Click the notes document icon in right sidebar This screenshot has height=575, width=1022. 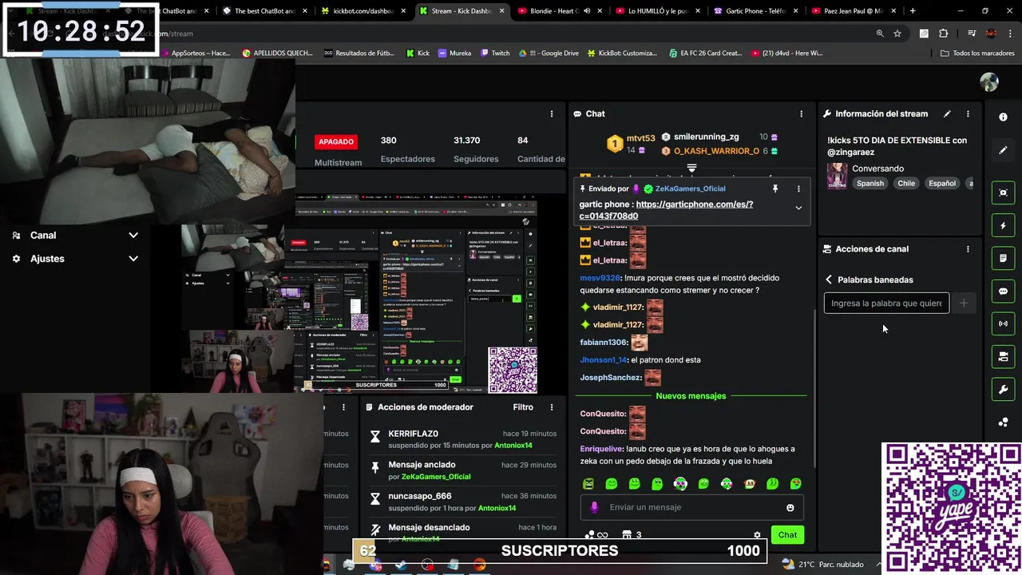pos(1003,258)
